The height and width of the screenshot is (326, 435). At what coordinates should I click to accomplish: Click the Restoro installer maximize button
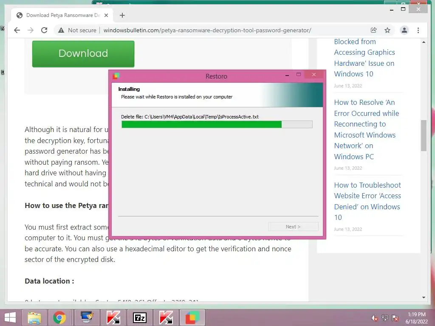coord(299,75)
